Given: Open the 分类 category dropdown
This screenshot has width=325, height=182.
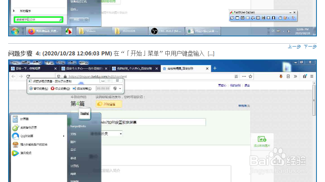Looking at the screenshot, I should (111, 134).
